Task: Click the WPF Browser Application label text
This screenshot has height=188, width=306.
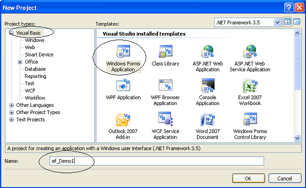Action: (165, 100)
